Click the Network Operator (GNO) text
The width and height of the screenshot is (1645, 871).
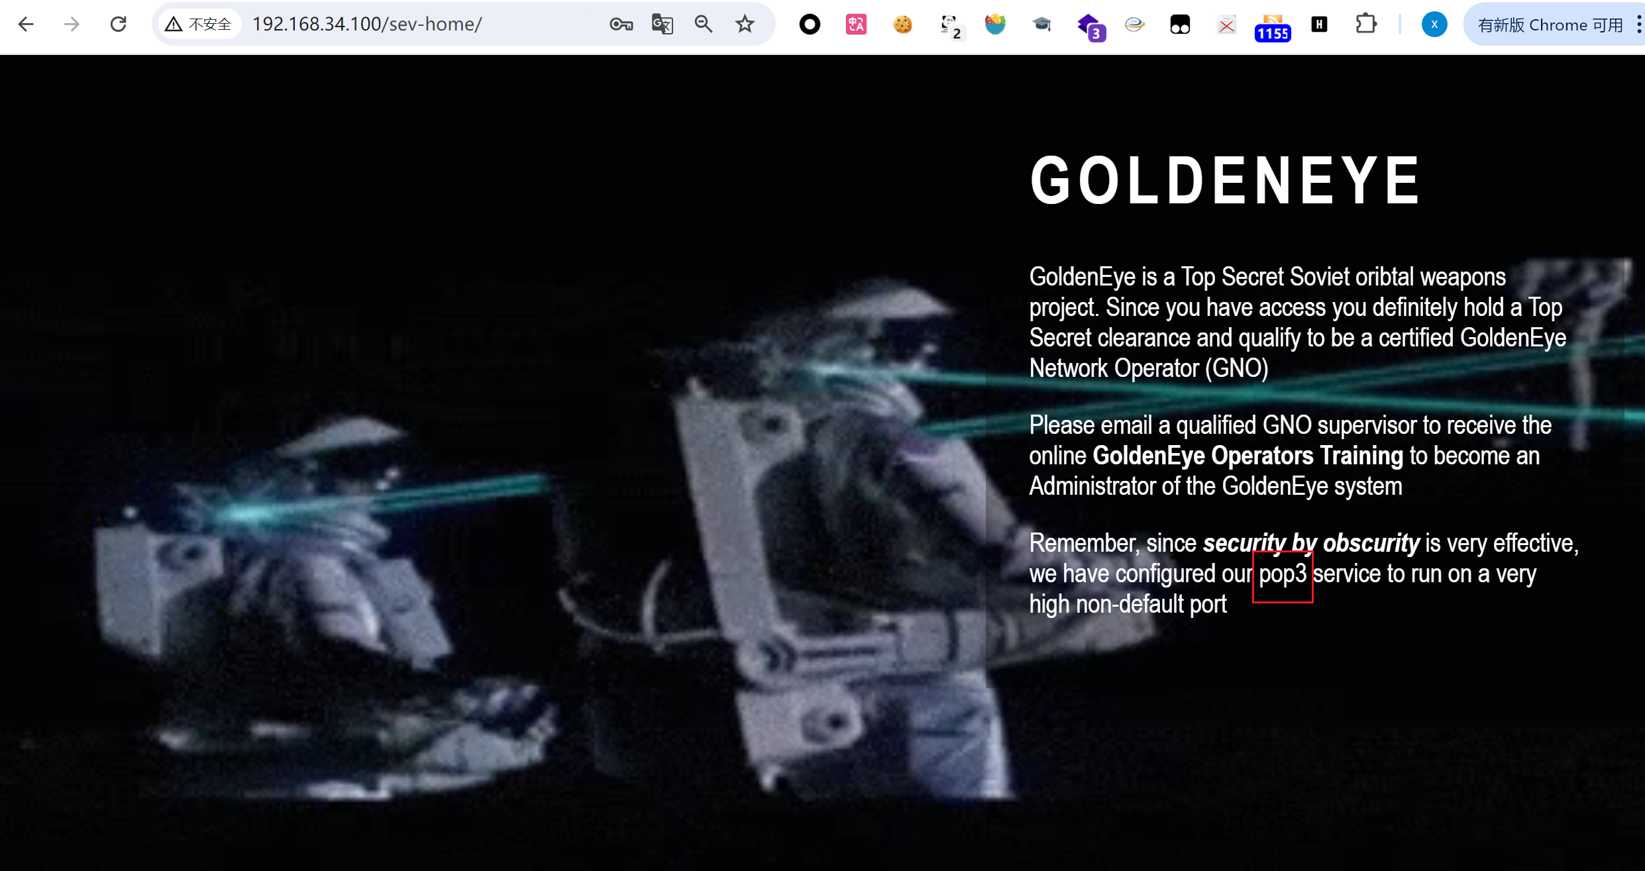point(1149,368)
